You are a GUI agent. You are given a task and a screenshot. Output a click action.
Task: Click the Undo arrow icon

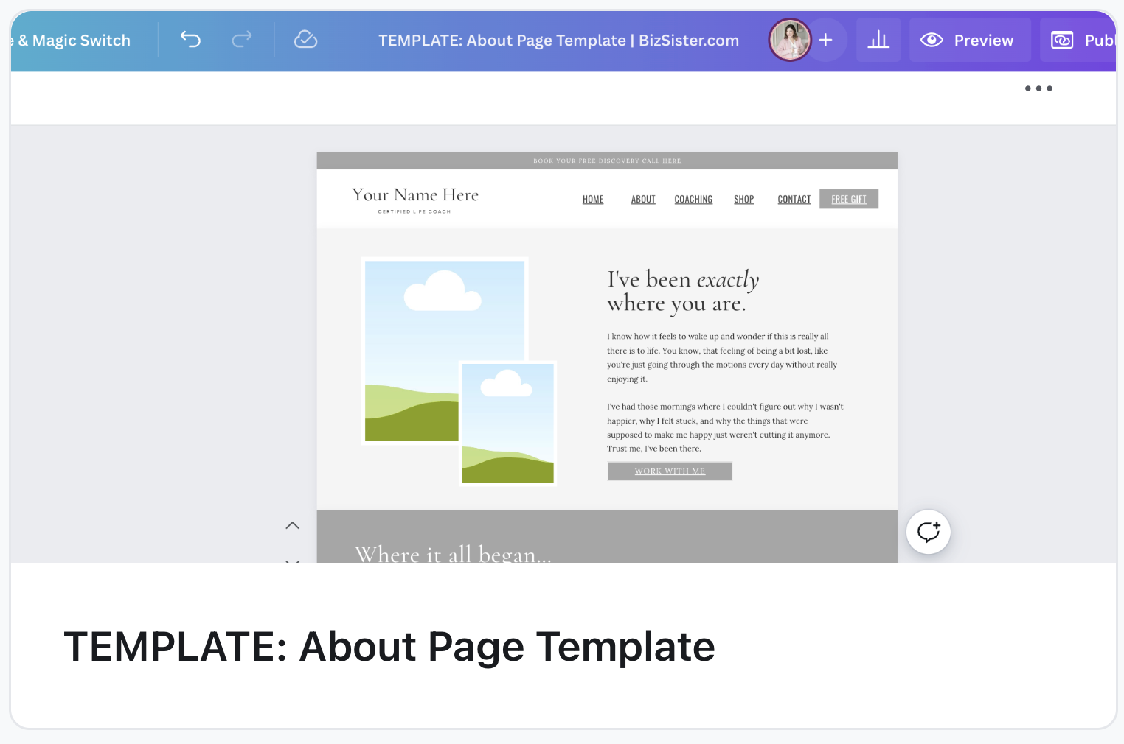(x=190, y=40)
